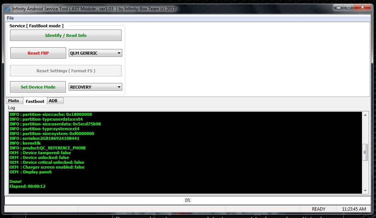Click the 'Done!' log line

point(16,181)
